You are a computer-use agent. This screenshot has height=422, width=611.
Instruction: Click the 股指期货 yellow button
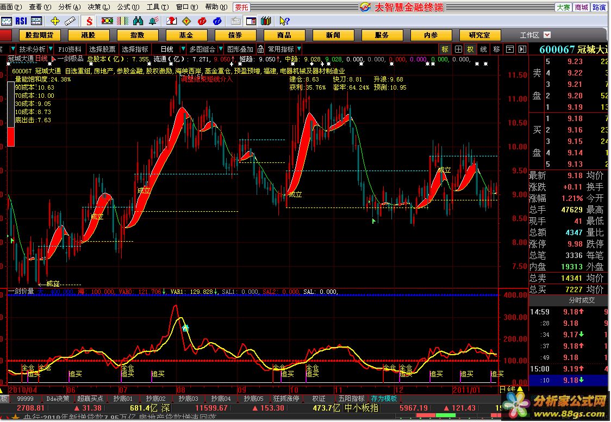tap(39, 35)
